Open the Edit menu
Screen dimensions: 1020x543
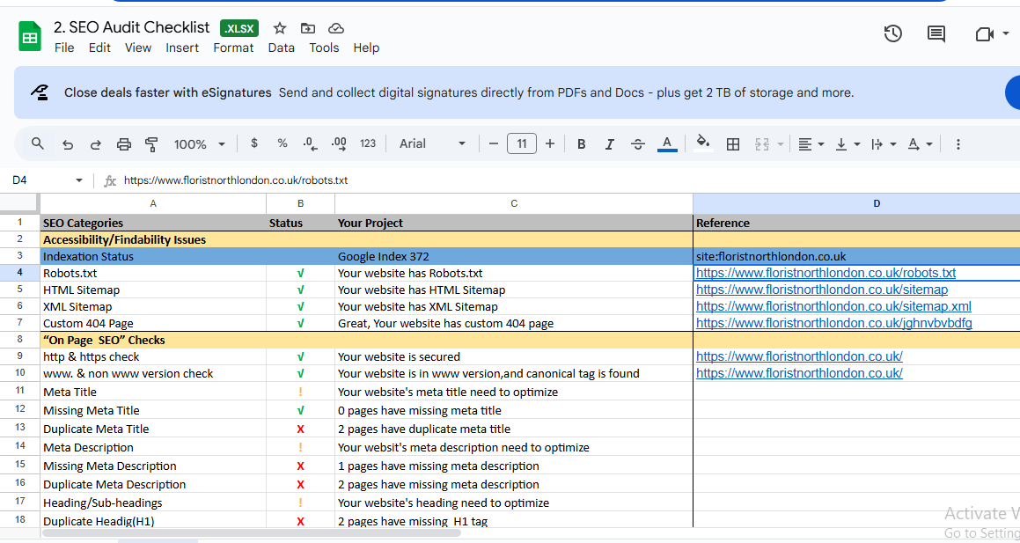coord(99,48)
